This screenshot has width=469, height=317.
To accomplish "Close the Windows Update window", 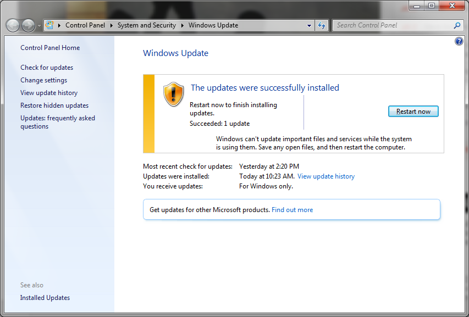I will pos(453,6).
